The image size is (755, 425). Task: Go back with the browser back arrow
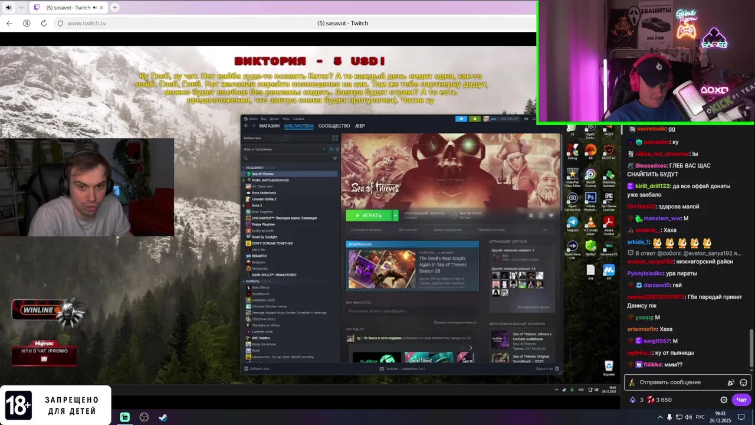click(x=9, y=23)
